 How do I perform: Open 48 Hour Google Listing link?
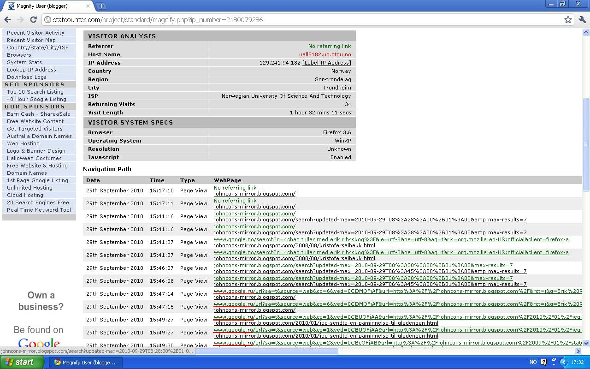coord(36,99)
